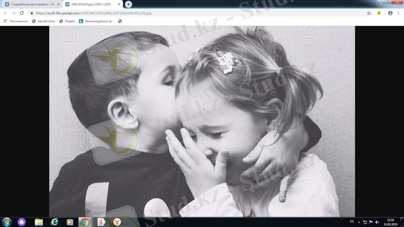
Task: Open the unnamed globe bookmark
Action: [120, 21]
